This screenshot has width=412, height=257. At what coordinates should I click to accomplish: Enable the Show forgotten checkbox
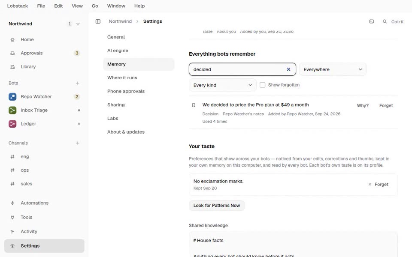263,85
